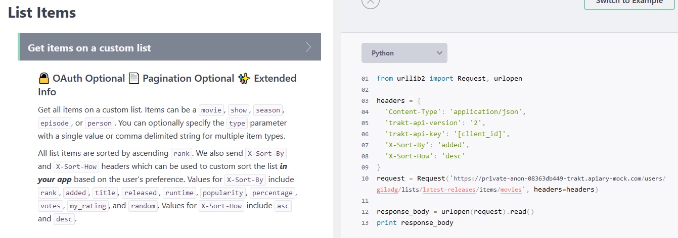This screenshot has width=678, height=238.
Task: Click the 'season' code tag
Action: point(268,110)
